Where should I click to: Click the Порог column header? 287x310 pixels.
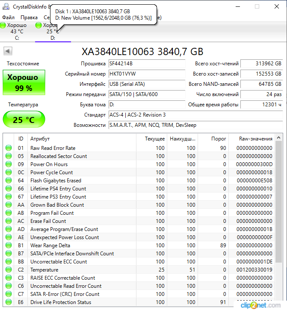213,139
